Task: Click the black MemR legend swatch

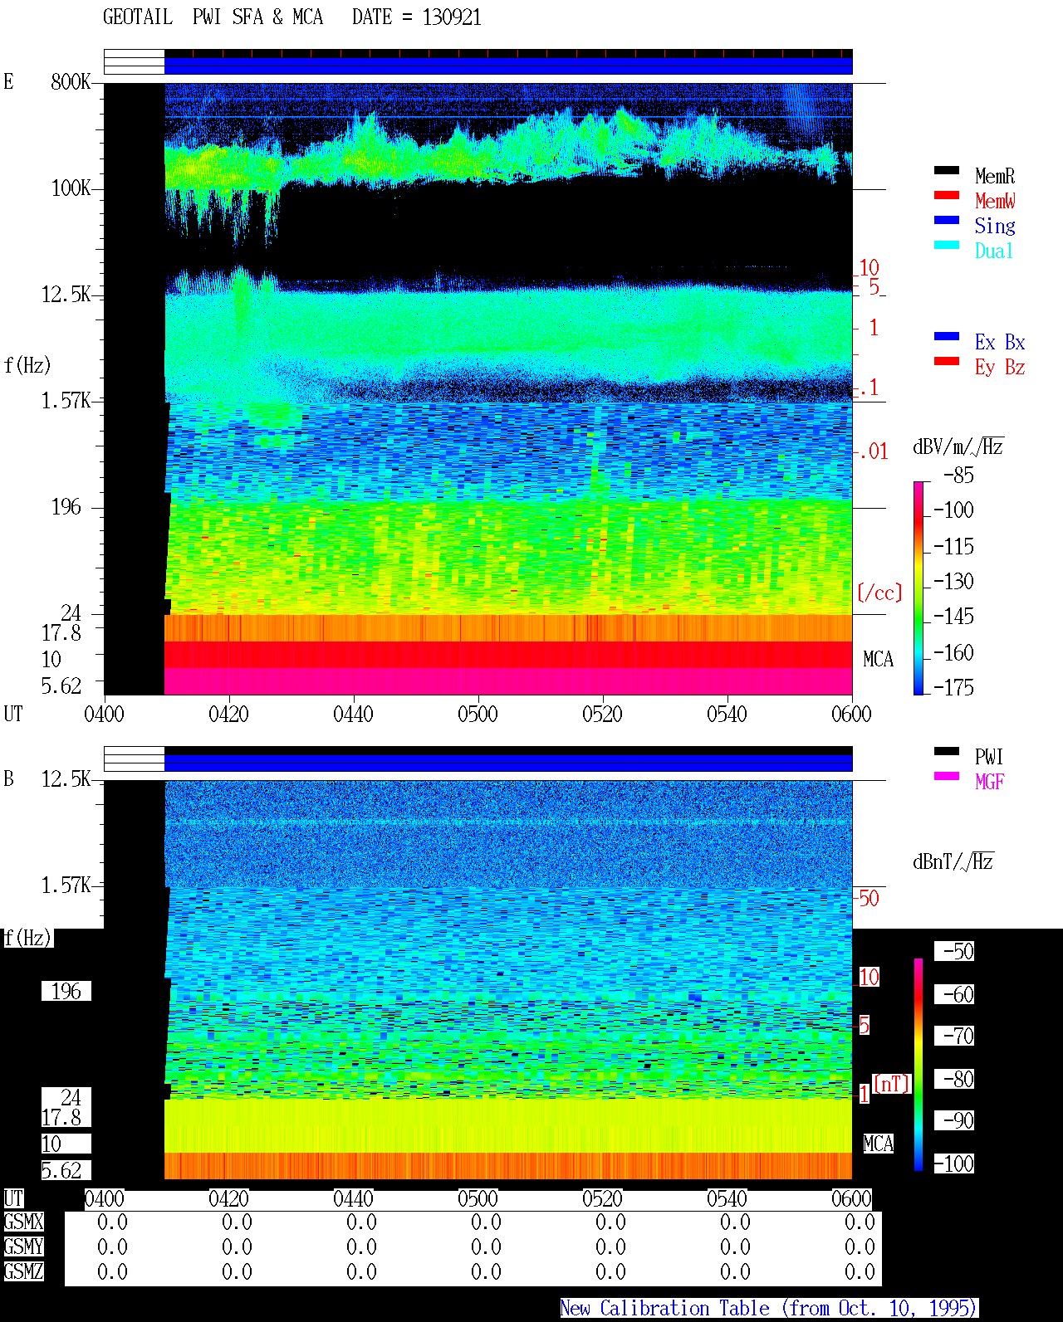Action: 947,170
